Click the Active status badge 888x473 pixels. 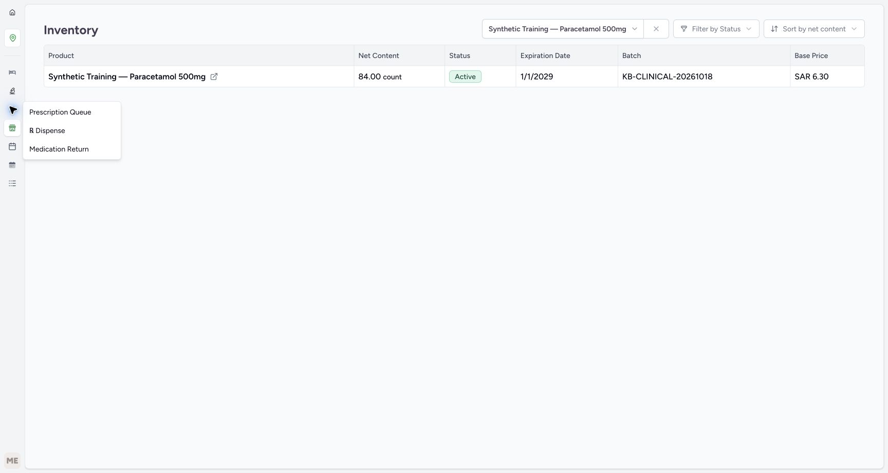pyautogui.click(x=465, y=77)
